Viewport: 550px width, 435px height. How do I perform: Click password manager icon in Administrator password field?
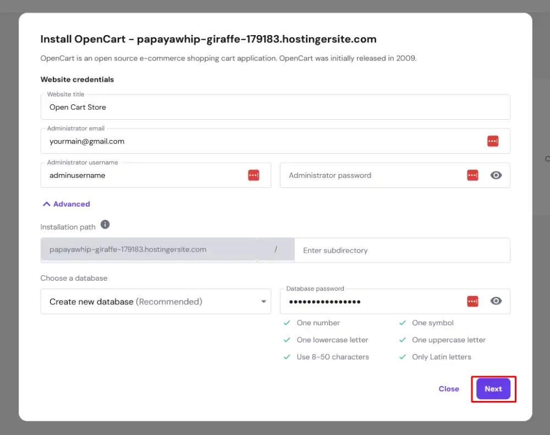(x=472, y=175)
